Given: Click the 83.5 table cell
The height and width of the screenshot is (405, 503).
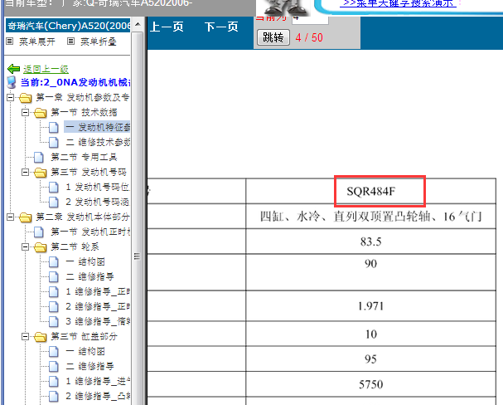Looking at the screenshot, I should point(371,242).
